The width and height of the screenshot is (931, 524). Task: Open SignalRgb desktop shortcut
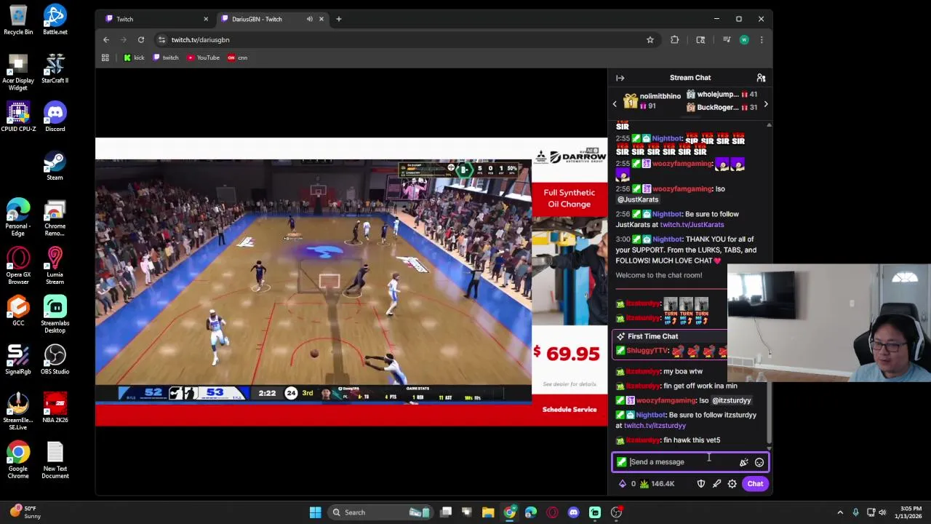pyautogui.click(x=18, y=360)
